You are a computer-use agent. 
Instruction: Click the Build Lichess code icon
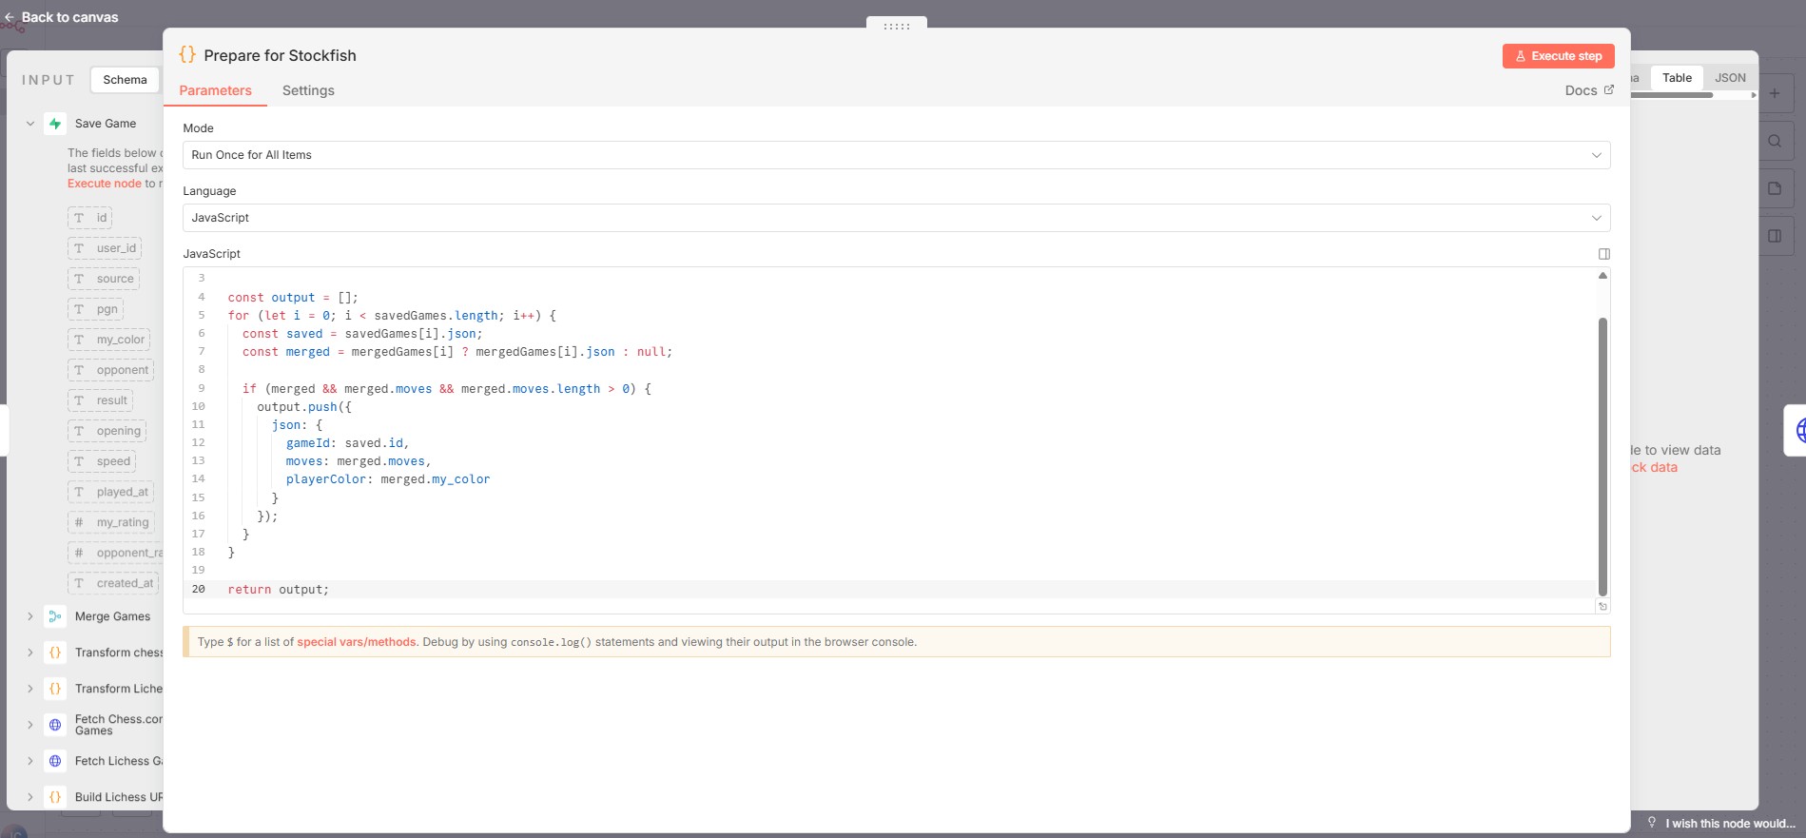click(55, 797)
